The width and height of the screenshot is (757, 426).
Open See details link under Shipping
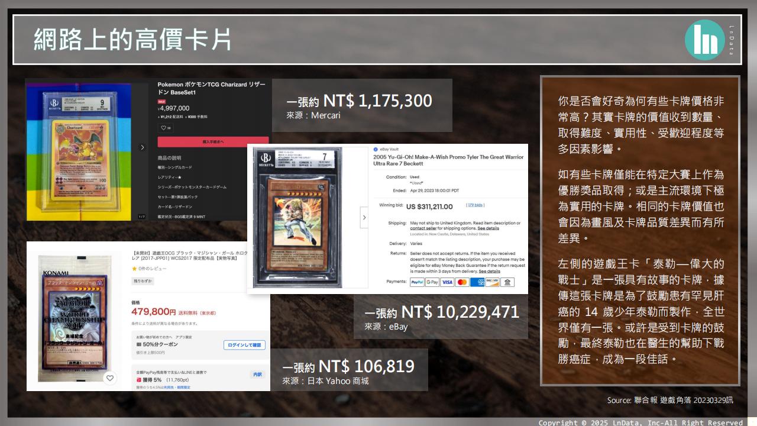(x=489, y=228)
